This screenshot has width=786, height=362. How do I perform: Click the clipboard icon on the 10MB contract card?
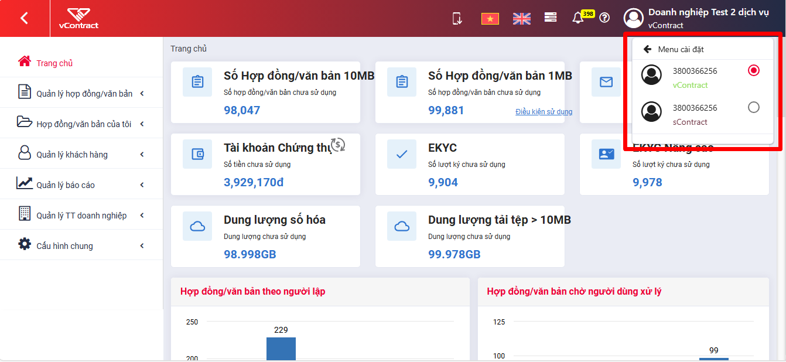[x=197, y=82]
